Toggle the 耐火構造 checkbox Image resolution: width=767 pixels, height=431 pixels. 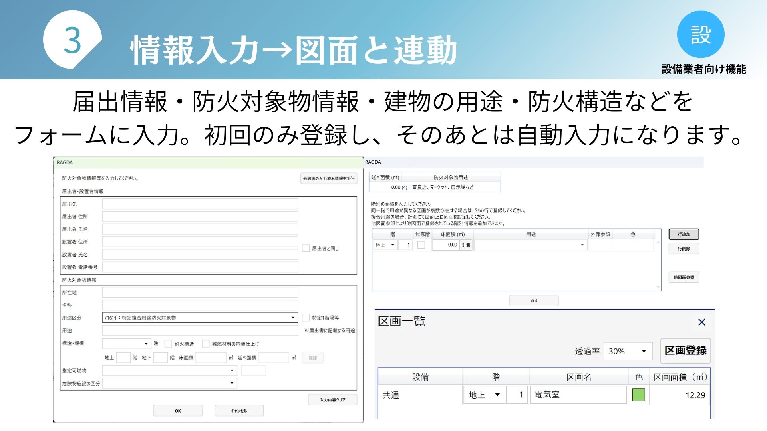(x=168, y=344)
